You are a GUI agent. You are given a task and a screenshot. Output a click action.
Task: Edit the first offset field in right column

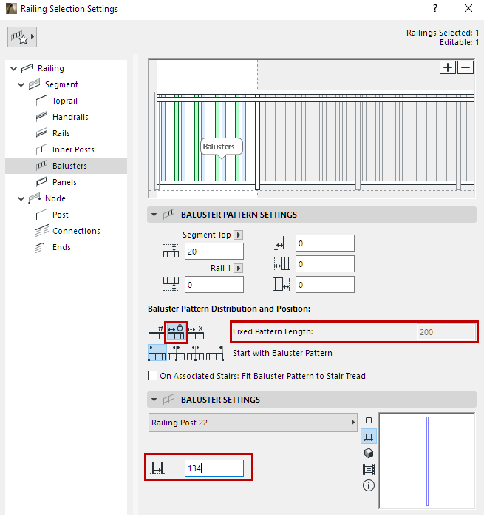(x=325, y=243)
